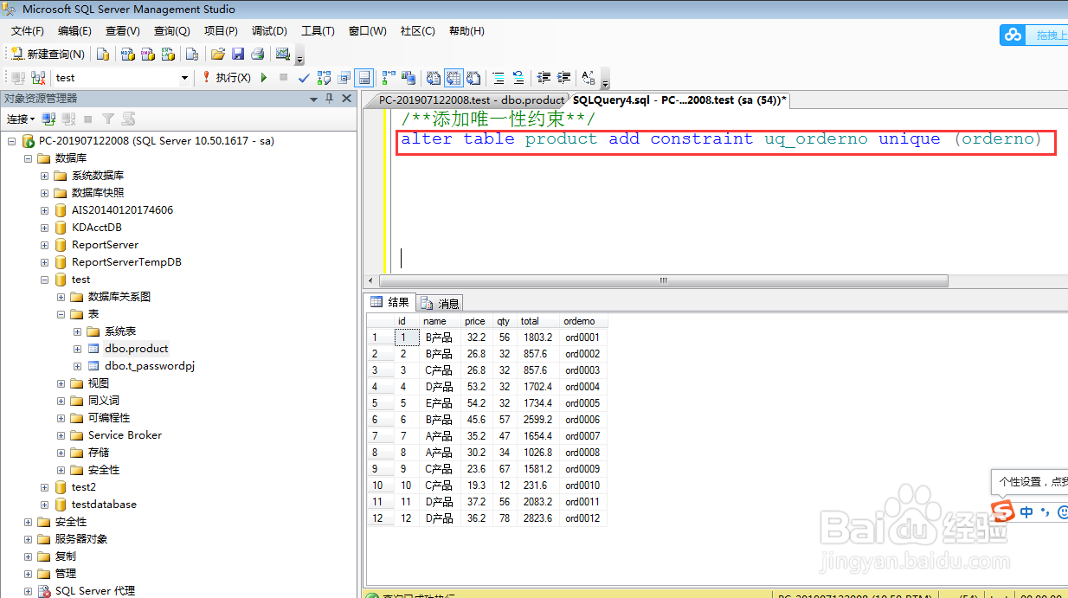The width and height of the screenshot is (1068, 598).
Task: Click the Object Explorer Filter funnel icon
Action: [x=108, y=119]
